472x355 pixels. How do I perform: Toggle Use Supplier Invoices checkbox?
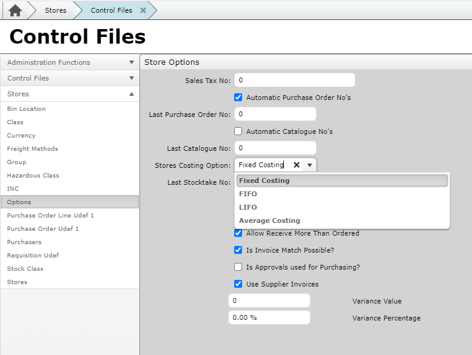[x=238, y=284]
